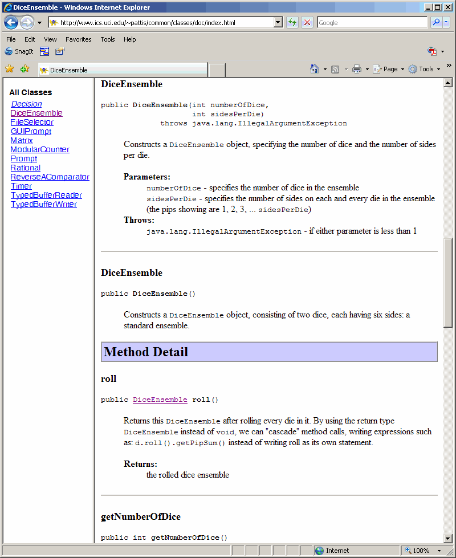Open the View menu

(x=50, y=39)
